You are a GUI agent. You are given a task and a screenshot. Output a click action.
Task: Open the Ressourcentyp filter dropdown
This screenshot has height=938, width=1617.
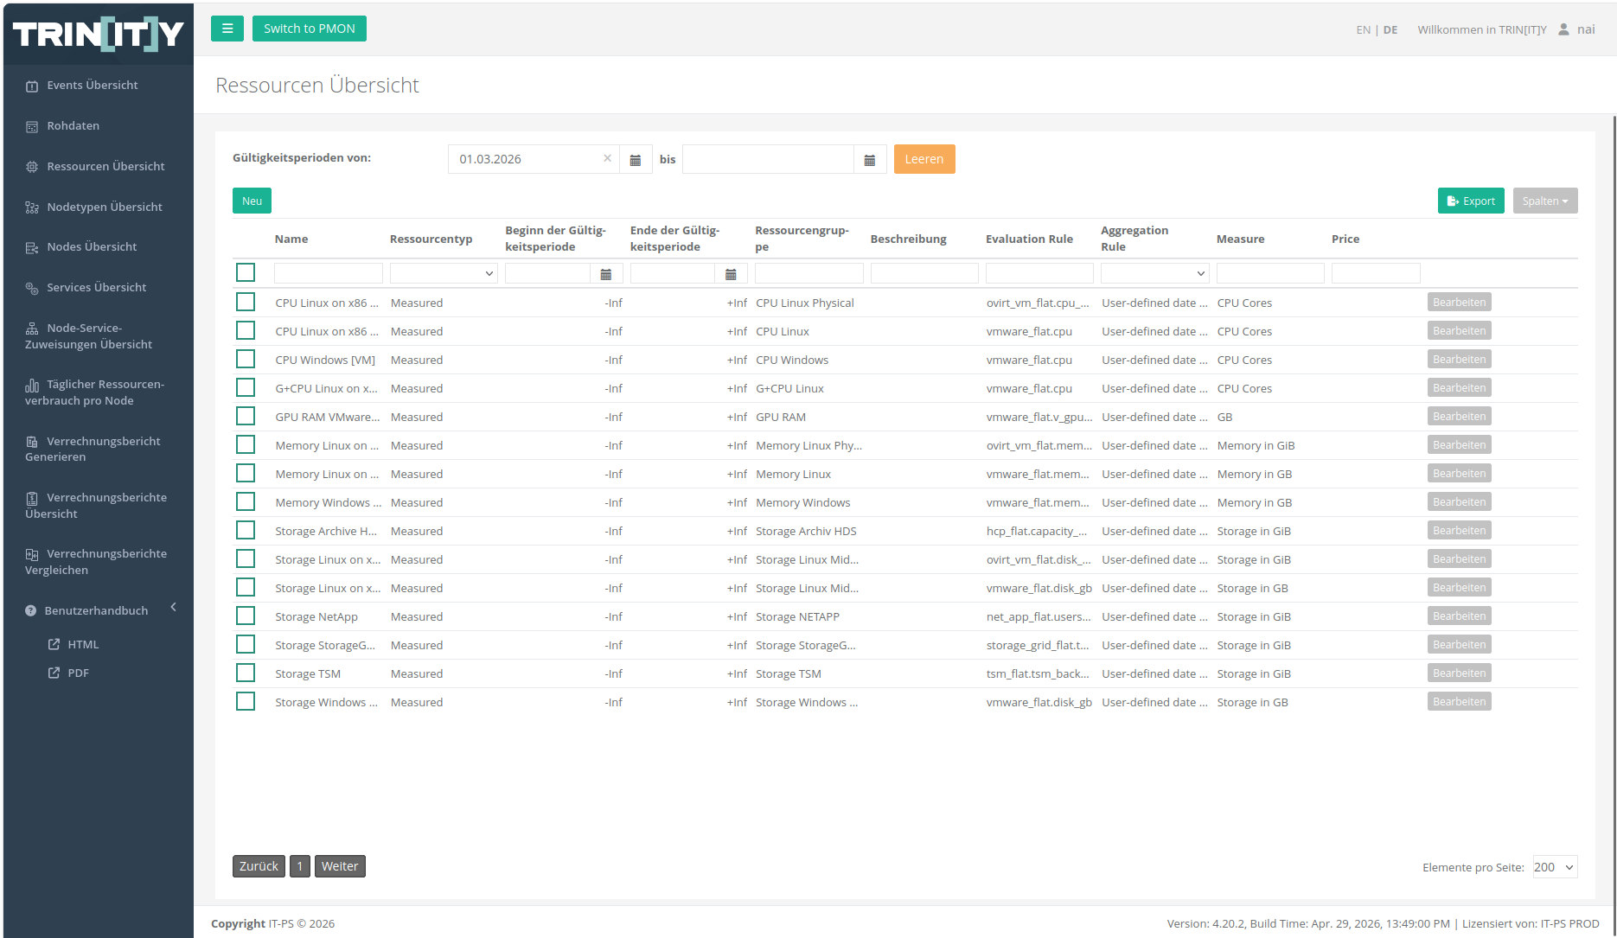pos(444,274)
